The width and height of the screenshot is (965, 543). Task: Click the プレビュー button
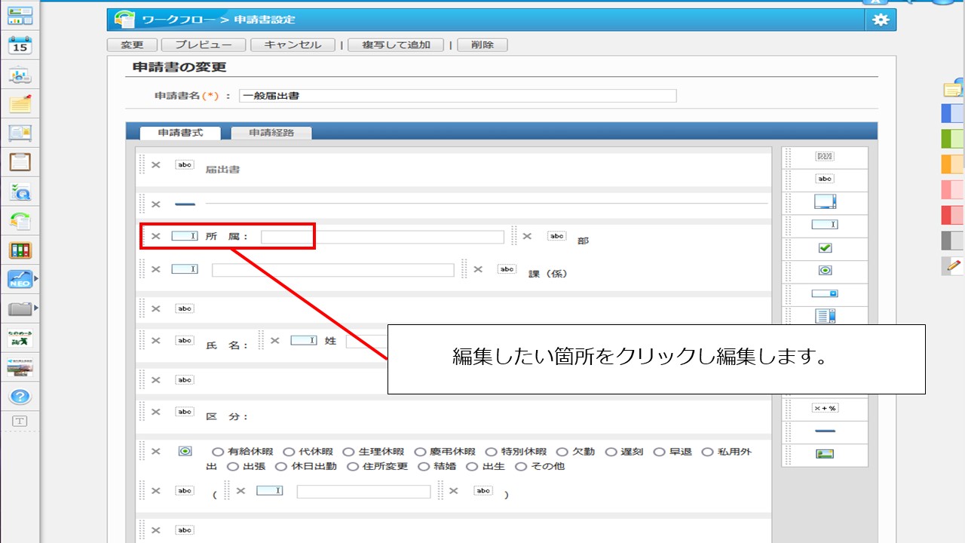[x=203, y=45]
